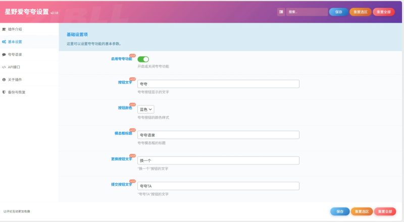Image resolution: width=404 pixels, height=222 pixels.
Task: Click the v2.0 badge next to 更换按钮文字
Action: pyautogui.click(x=132, y=155)
